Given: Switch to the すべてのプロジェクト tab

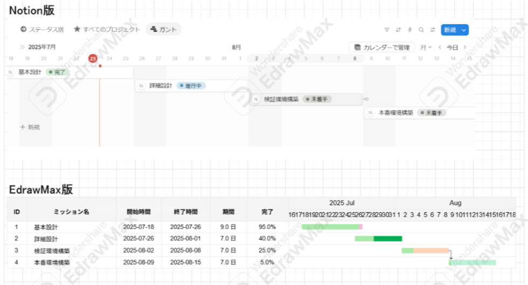Looking at the screenshot, I should click(107, 29).
